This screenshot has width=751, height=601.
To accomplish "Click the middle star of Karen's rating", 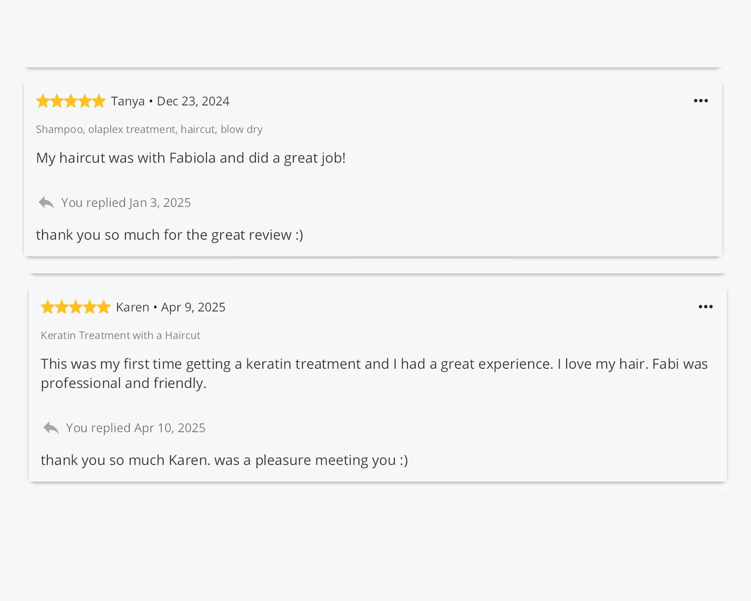I will point(76,307).
